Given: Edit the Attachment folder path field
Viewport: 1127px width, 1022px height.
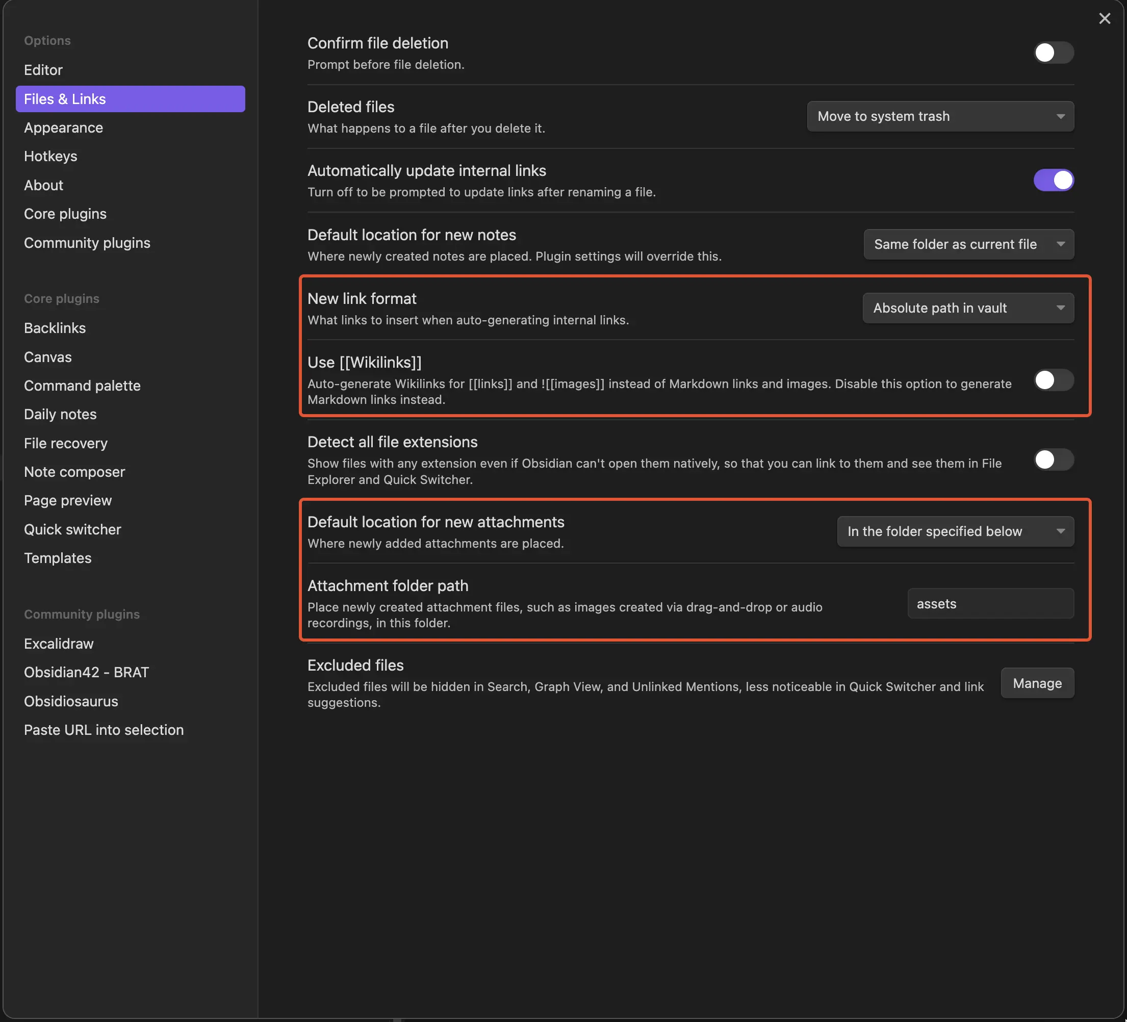Looking at the screenshot, I should pyautogui.click(x=989, y=603).
